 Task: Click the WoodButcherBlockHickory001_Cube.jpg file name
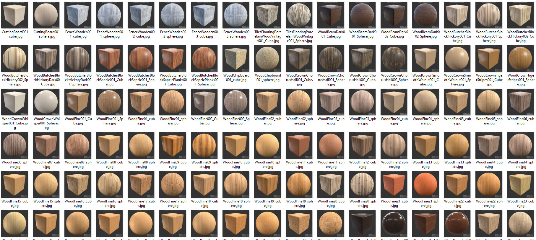457,36
